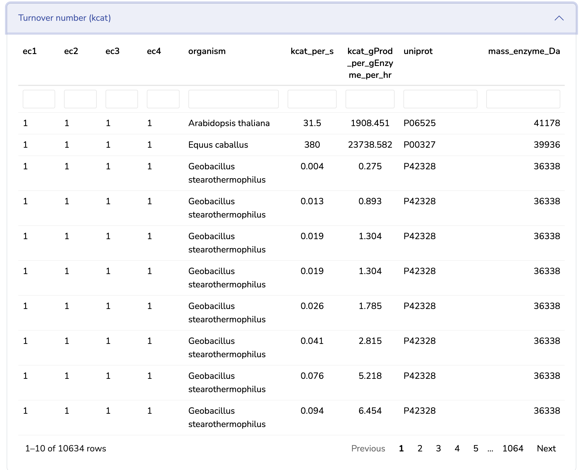Sort by the uniprot column header

(x=418, y=51)
